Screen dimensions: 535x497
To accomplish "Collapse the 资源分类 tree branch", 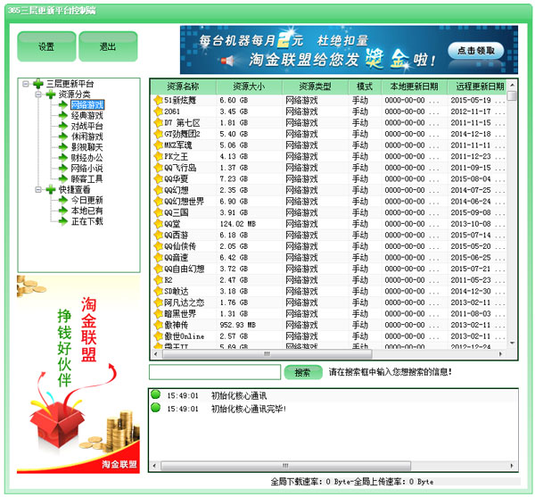I will [x=38, y=95].
